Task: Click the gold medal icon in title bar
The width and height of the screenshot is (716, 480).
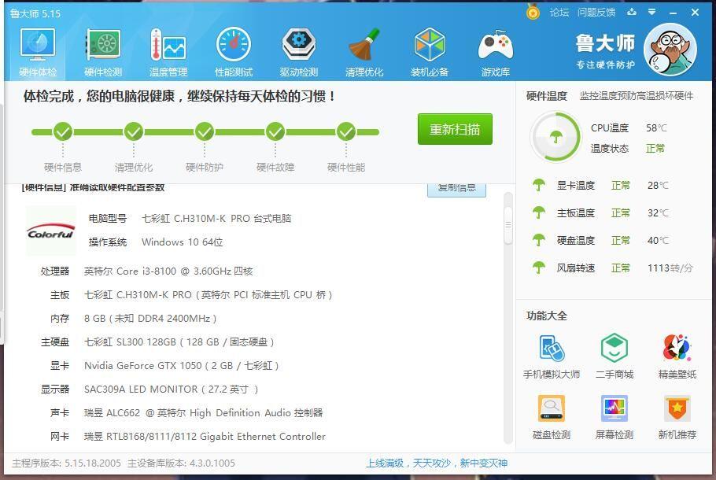Action: click(x=533, y=12)
